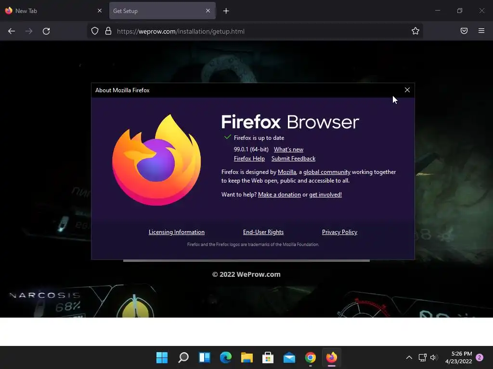Open Firefox Help link

(x=249, y=159)
